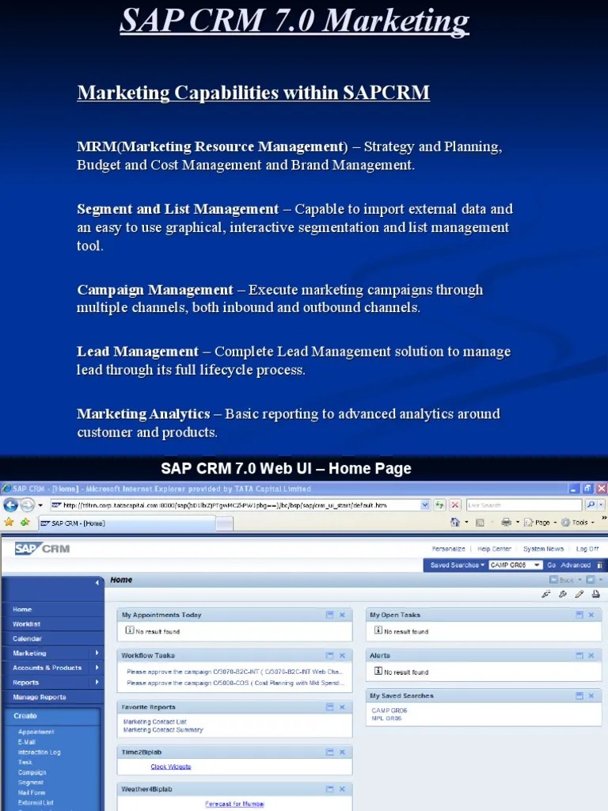Click the SAP CRM logo
608x811 pixels.
point(42,549)
